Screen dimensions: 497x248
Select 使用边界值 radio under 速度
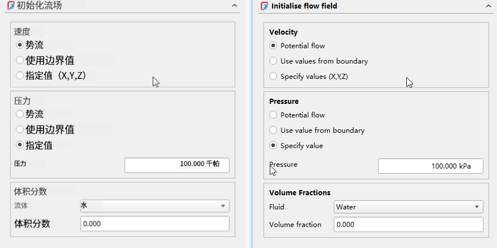pos(20,60)
